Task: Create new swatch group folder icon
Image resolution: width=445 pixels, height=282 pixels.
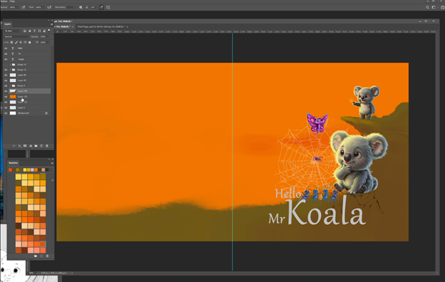Action: 36,256
